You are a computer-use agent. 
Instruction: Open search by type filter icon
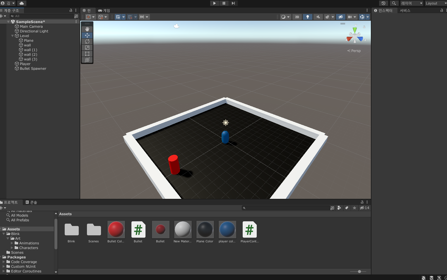[x=339, y=208]
